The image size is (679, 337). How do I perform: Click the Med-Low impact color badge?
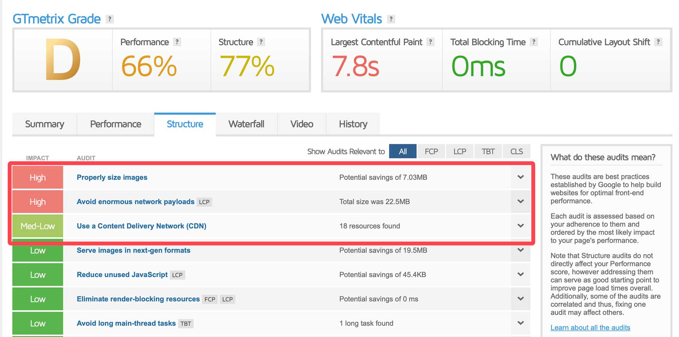pyautogui.click(x=38, y=226)
